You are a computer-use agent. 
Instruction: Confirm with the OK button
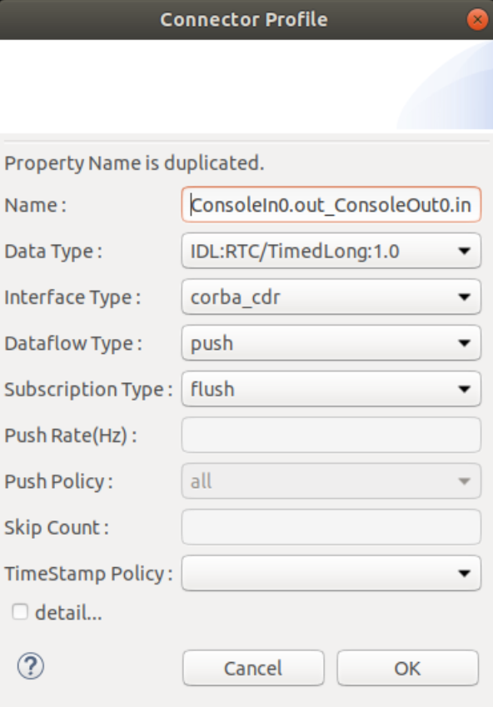[408, 668]
